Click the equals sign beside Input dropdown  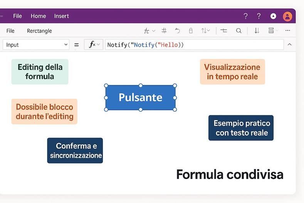[x=77, y=45]
